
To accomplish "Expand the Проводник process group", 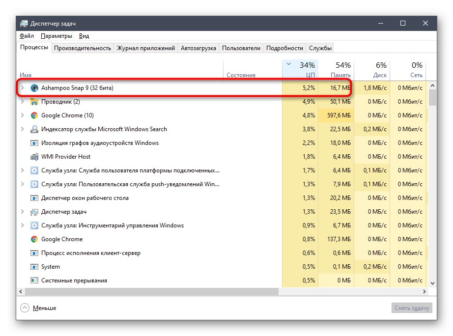I will (x=22, y=102).
